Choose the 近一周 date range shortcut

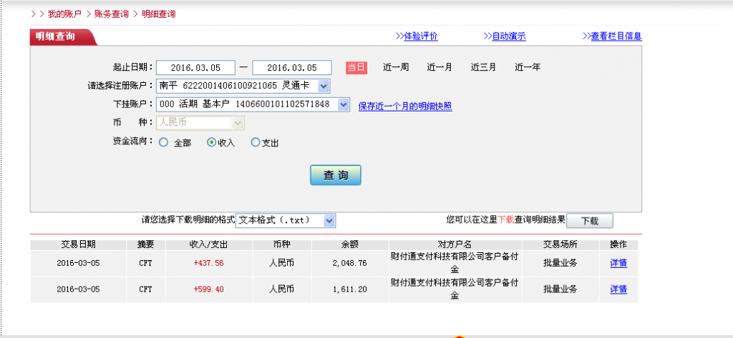pyautogui.click(x=396, y=67)
